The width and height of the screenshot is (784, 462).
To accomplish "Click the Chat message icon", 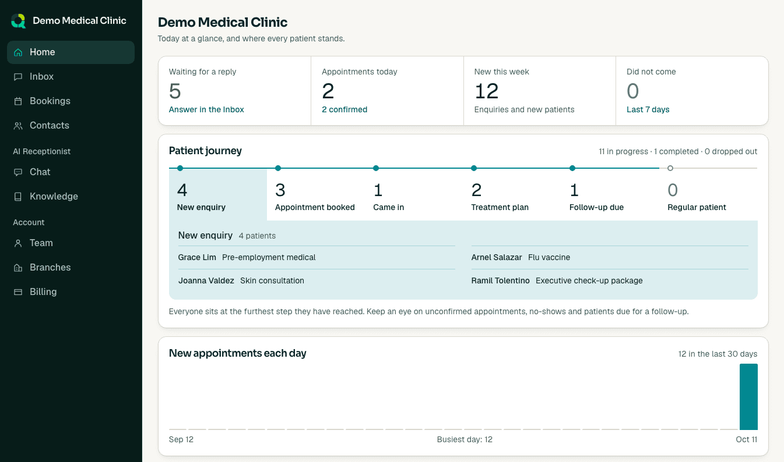I will [18, 172].
